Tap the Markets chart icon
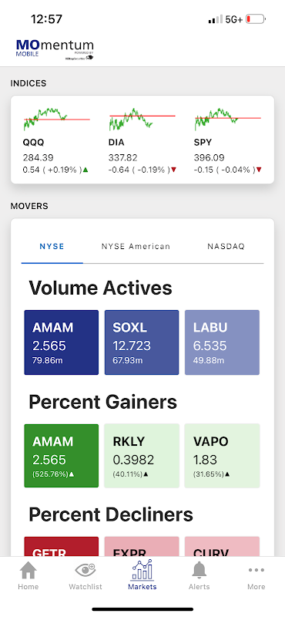Image resolution: width=285 pixels, height=617 pixels. point(142,570)
